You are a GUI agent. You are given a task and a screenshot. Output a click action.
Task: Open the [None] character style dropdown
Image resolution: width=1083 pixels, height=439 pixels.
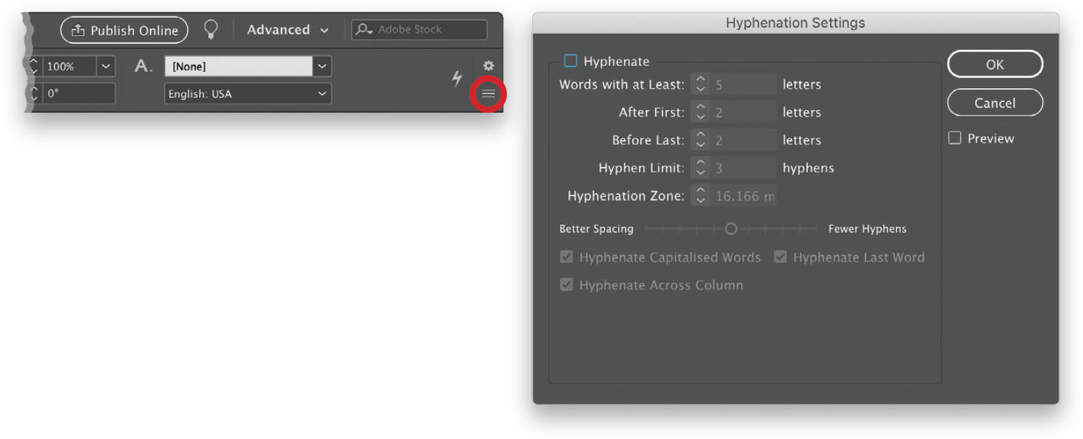pyautogui.click(x=321, y=66)
